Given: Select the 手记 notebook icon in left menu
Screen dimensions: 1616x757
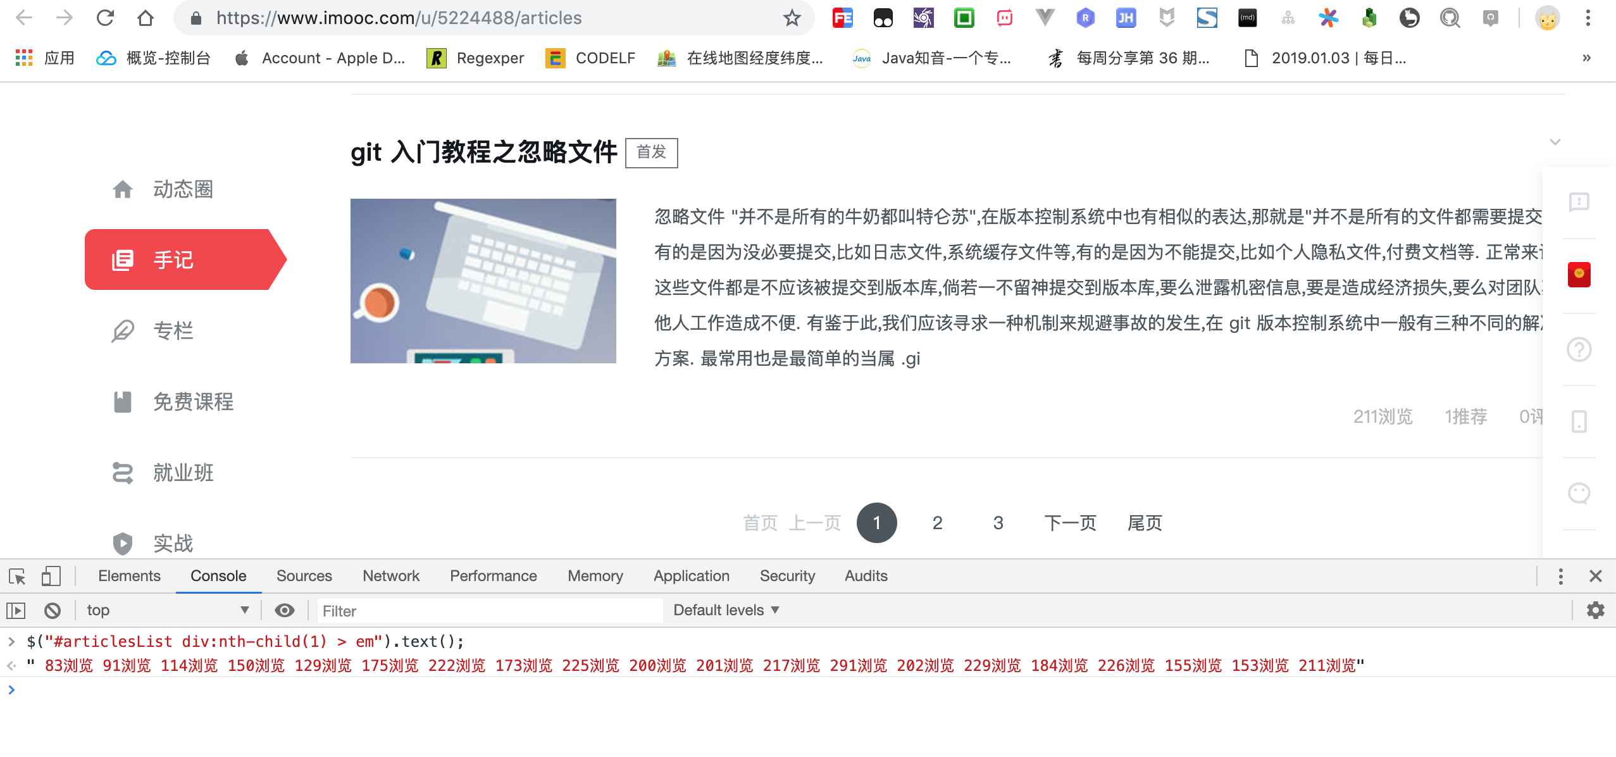Looking at the screenshot, I should coord(123,260).
